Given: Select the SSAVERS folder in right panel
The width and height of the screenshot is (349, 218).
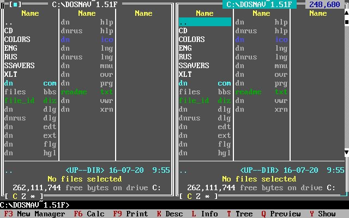Looking at the screenshot, I should click(x=205, y=65).
